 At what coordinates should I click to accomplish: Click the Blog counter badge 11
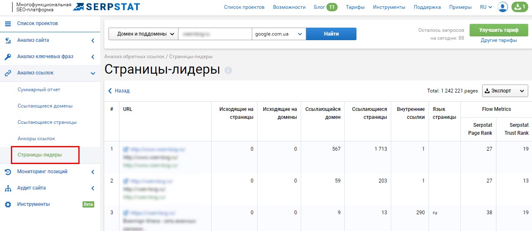point(332,7)
